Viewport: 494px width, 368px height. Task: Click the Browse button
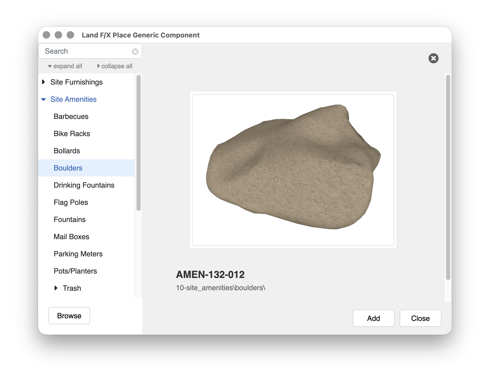click(x=69, y=316)
